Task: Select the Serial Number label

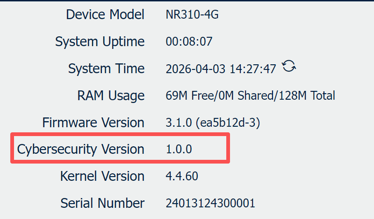Action: [x=102, y=203]
